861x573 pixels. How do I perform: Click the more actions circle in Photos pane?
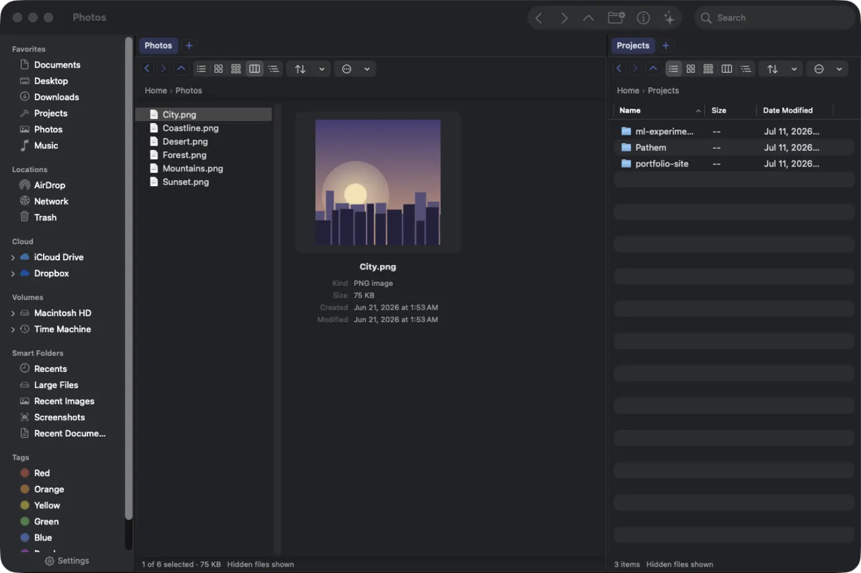click(x=347, y=69)
